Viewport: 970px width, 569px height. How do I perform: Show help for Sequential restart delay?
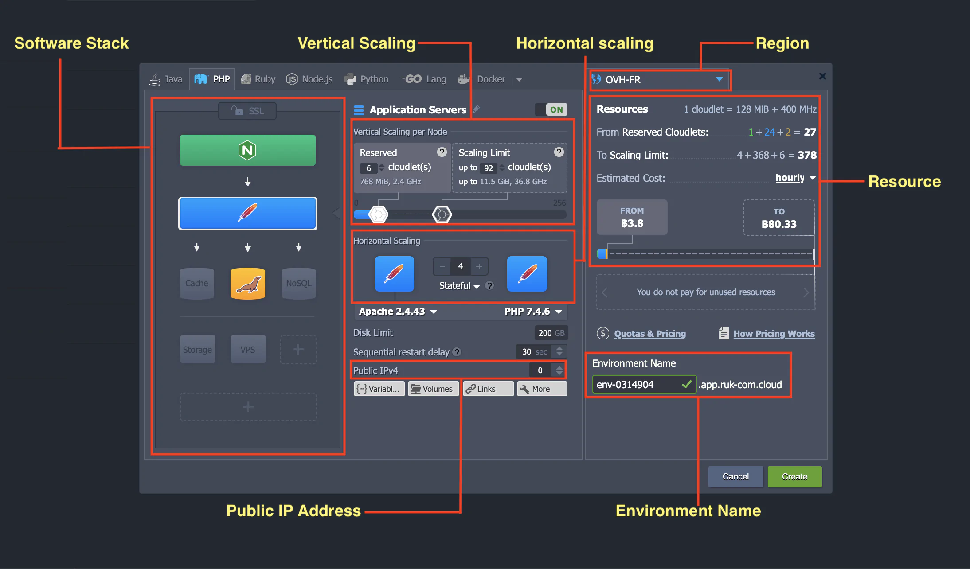[457, 352]
